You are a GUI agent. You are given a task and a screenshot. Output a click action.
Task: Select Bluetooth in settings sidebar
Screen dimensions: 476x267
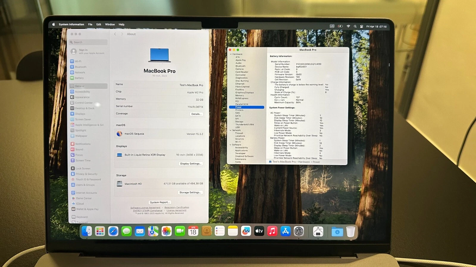pos(88,67)
